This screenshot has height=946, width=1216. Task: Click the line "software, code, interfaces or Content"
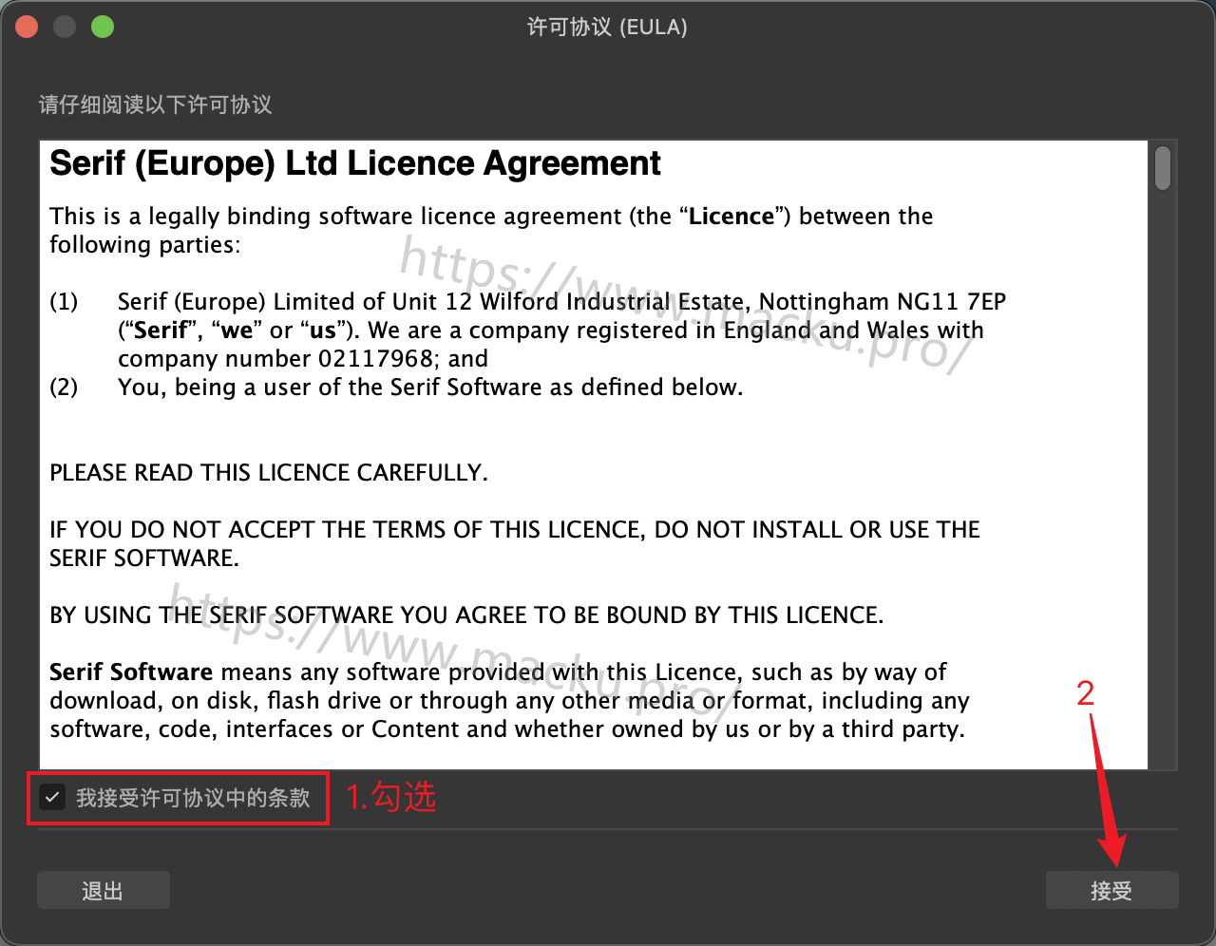pos(507,729)
